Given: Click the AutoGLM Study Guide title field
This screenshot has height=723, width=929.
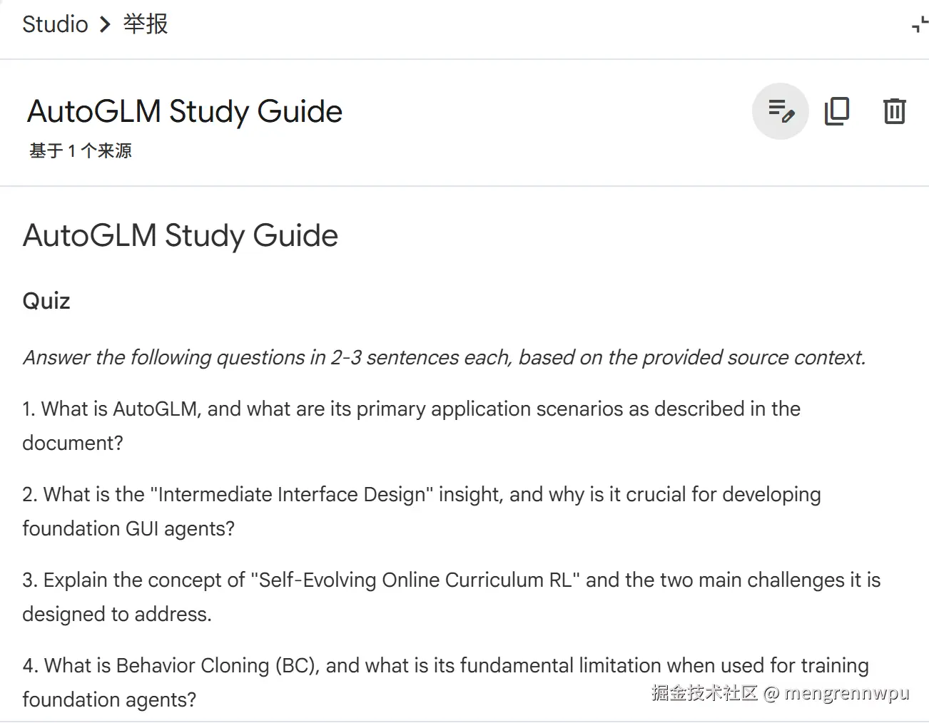Looking at the screenshot, I should click(x=185, y=111).
